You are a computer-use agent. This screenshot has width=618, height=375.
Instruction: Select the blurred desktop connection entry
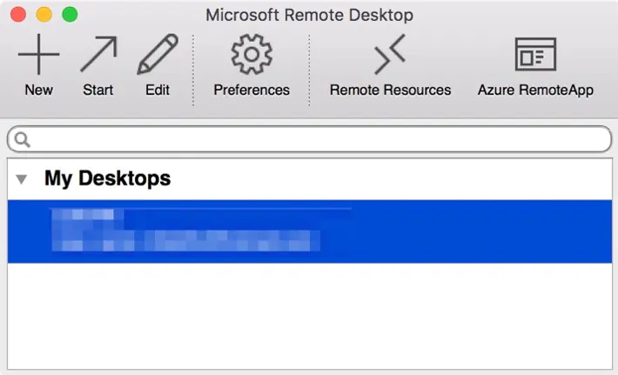[x=309, y=231]
